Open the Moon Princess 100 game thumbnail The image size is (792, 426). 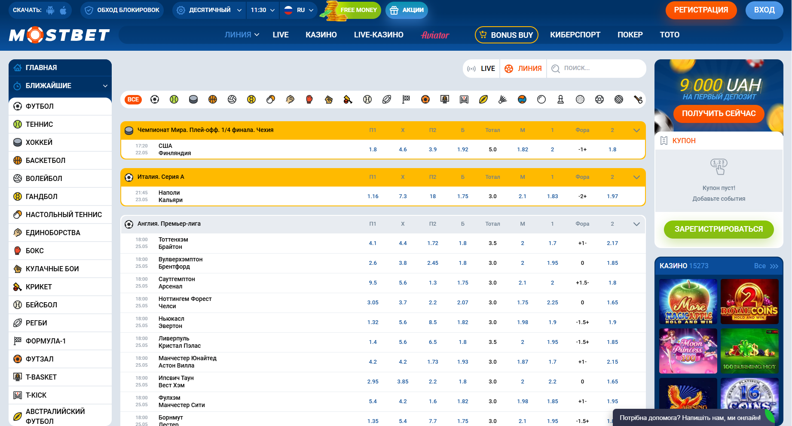pyautogui.click(x=688, y=351)
